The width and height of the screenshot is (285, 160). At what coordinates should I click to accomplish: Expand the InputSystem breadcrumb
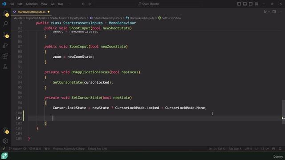click(x=78, y=18)
